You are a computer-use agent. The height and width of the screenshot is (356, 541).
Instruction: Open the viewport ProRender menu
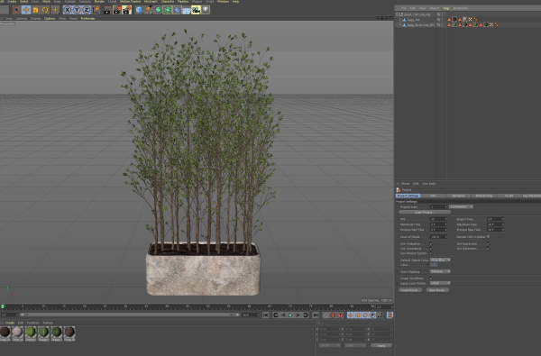(87, 19)
